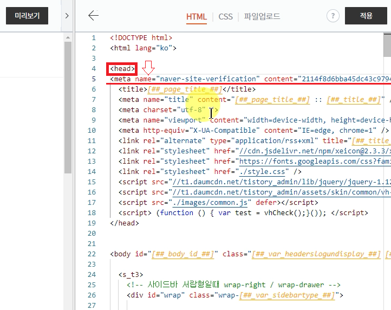The image size is (391, 310).
Task: Click the [##_body_id_##] placeholder
Action: pos(183,254)
